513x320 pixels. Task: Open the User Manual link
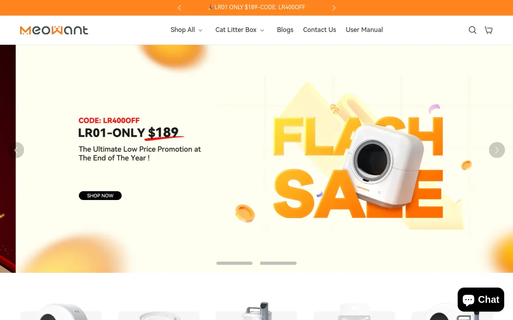click(364, 30)
